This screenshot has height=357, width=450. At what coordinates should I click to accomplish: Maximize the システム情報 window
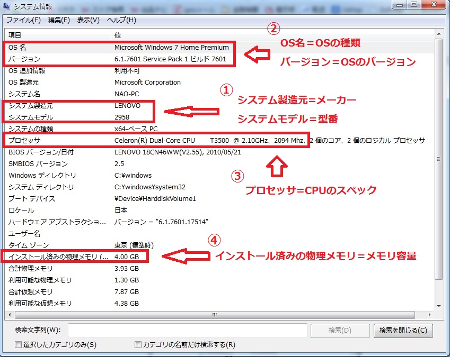(x=413, y=5)
